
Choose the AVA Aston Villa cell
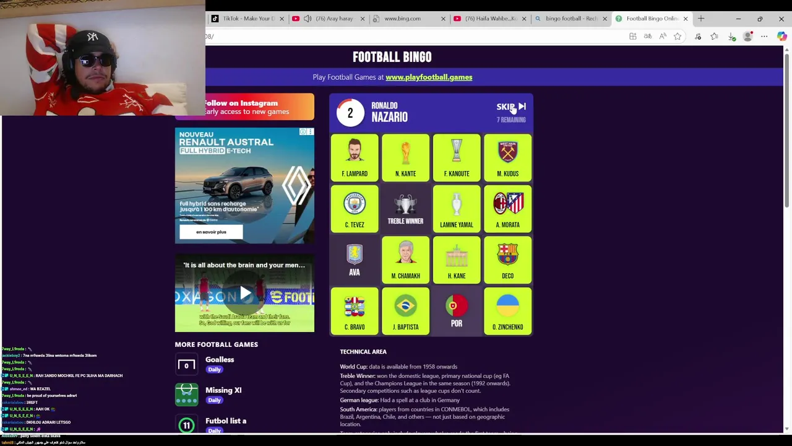click(x=355, y=260)
